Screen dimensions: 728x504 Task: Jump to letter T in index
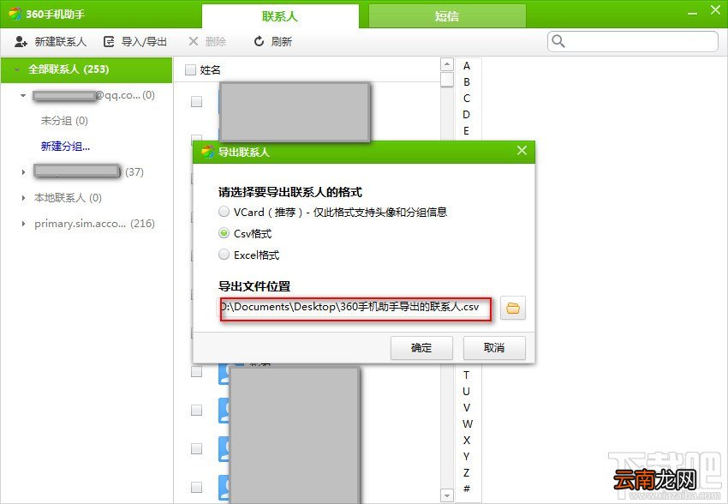pyautogui.click(x=466, y=375)
